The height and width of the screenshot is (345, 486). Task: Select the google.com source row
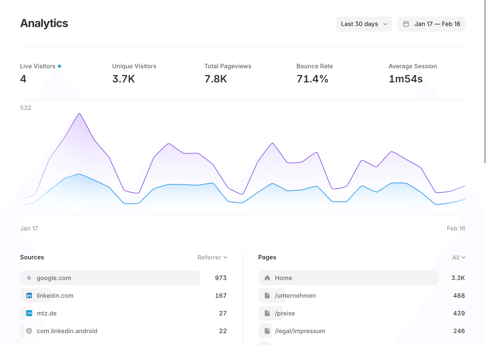[110, 278]
